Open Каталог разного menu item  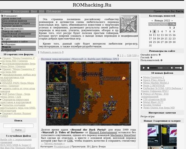18,26
